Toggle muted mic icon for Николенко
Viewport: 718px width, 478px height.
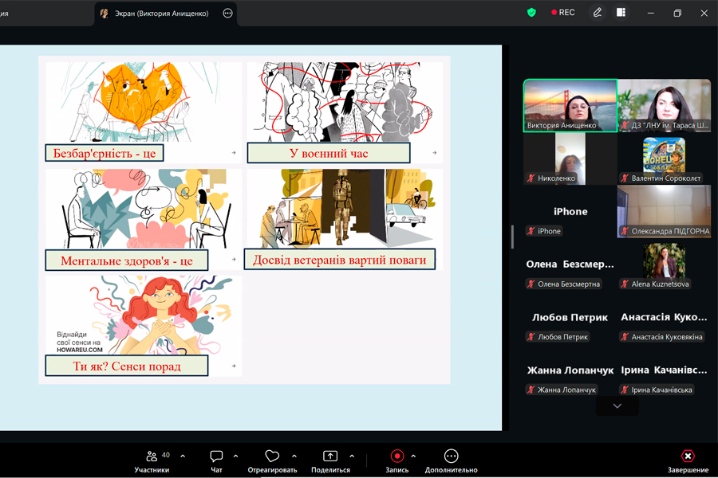(x=531, y=178)
